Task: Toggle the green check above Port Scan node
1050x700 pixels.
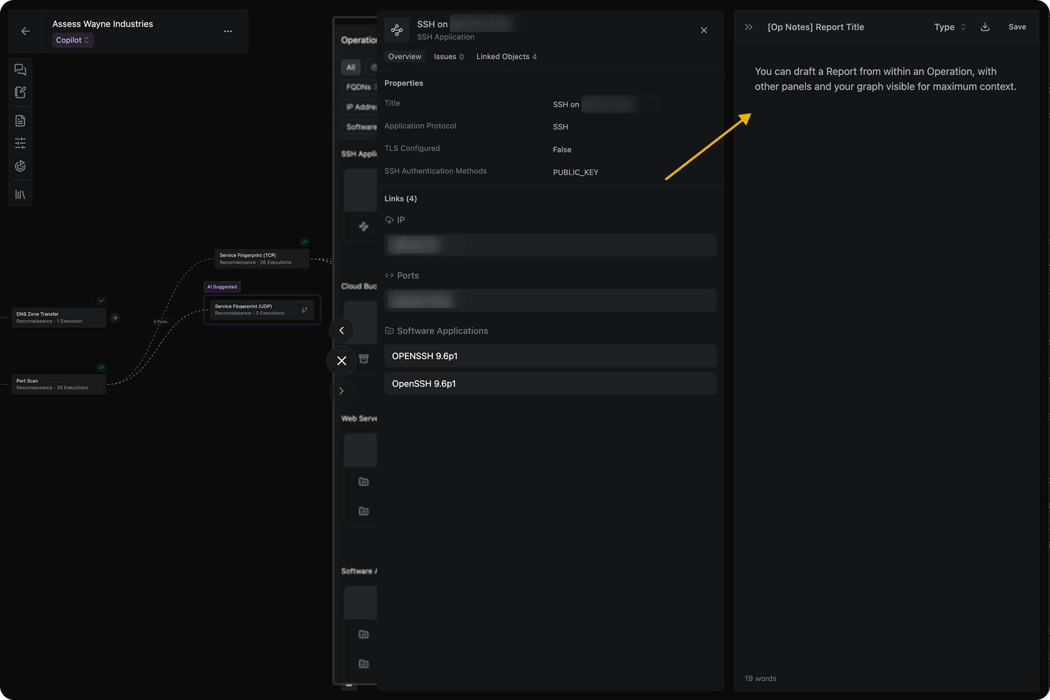Action: point(101,367)
